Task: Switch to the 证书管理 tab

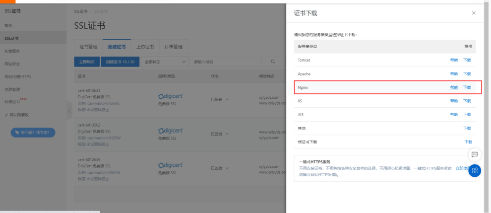Action: point(88,47)
